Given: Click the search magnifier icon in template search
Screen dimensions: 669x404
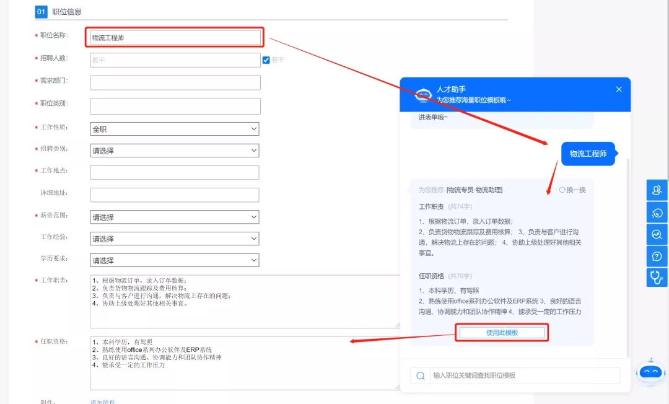Looking at the screenshot, I should click(x=420, y=376).
